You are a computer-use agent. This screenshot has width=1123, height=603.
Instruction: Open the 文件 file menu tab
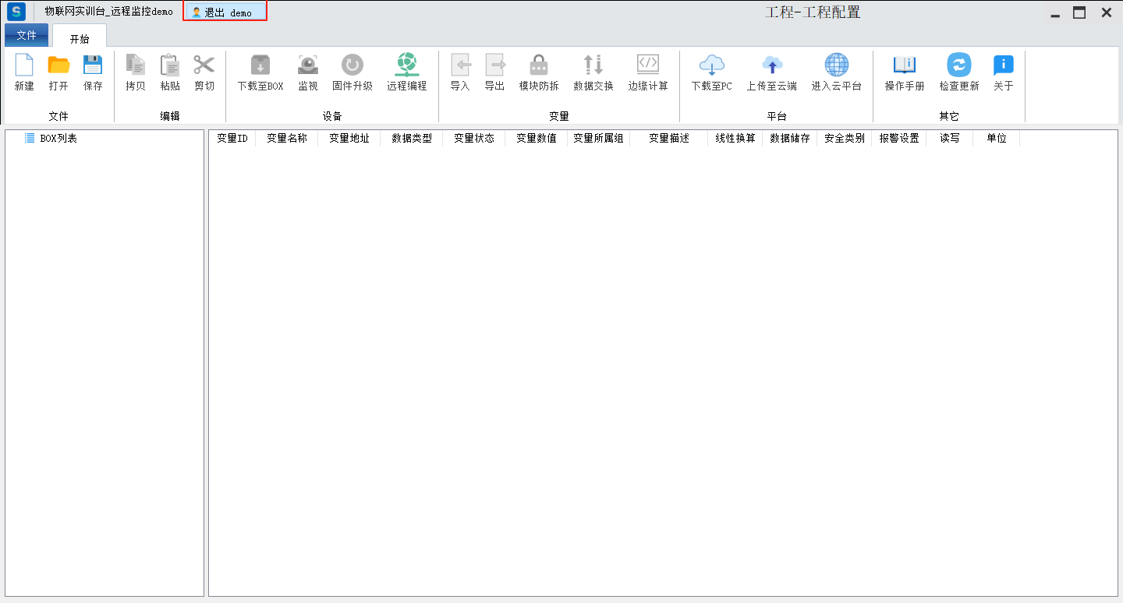point(27,36)
